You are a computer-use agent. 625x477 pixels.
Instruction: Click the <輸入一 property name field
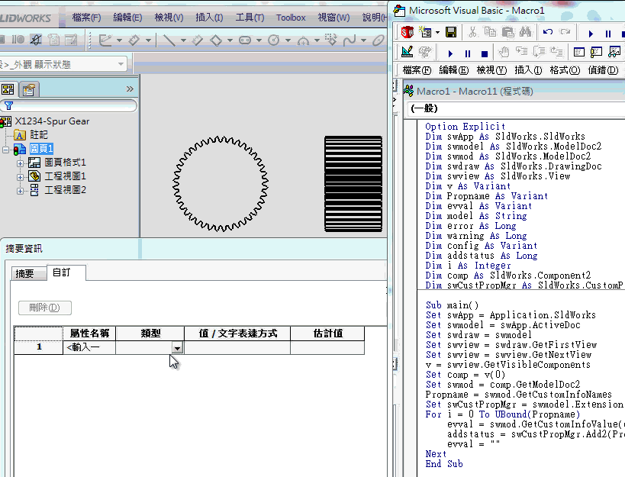pyautogui.click(x=90, y=348)
